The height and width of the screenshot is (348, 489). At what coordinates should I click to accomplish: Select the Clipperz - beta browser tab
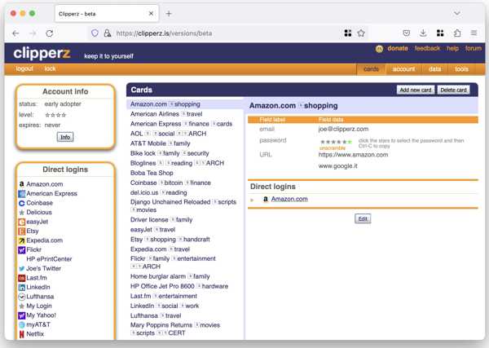(107, 14)
